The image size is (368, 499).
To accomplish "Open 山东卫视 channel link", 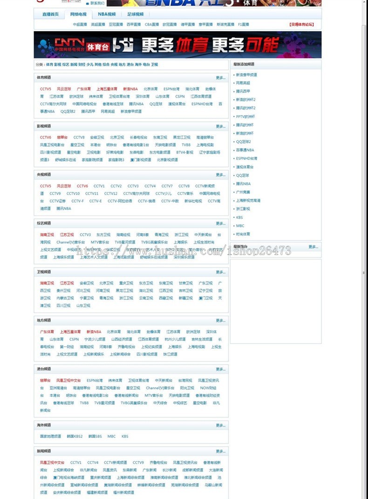I will [x=83, y=305].
